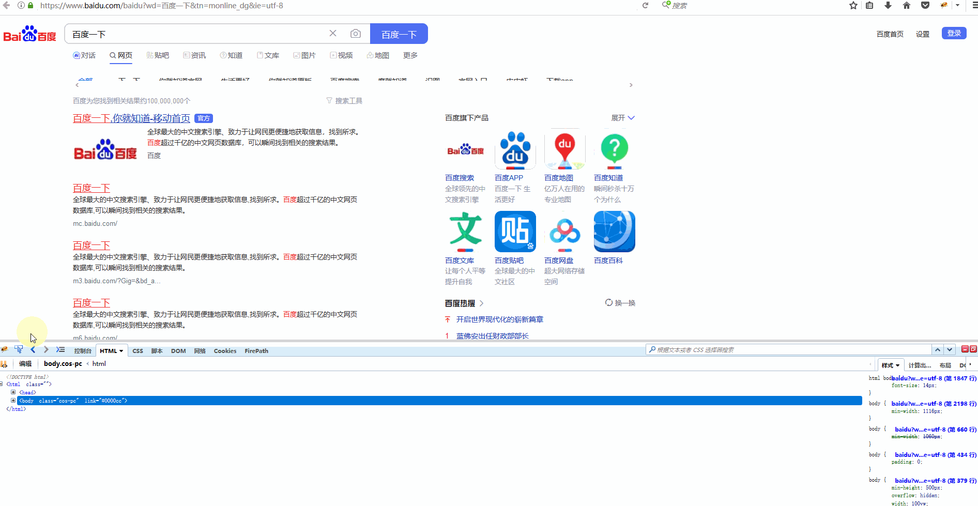The image size is (978, 506).
Task: Click 百度首页 at top right
Action: (x=890, y=34)
